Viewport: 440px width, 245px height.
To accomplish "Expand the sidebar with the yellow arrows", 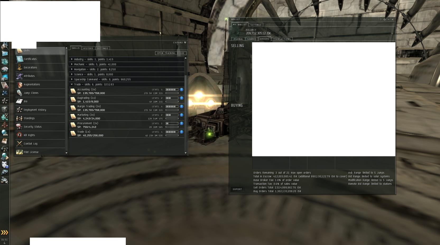I will 4,233.
